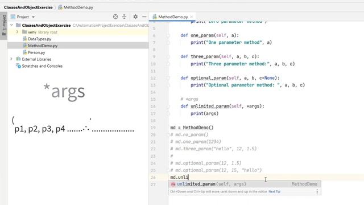Hide the Project panel with the minus icon

tap(144, 17)
